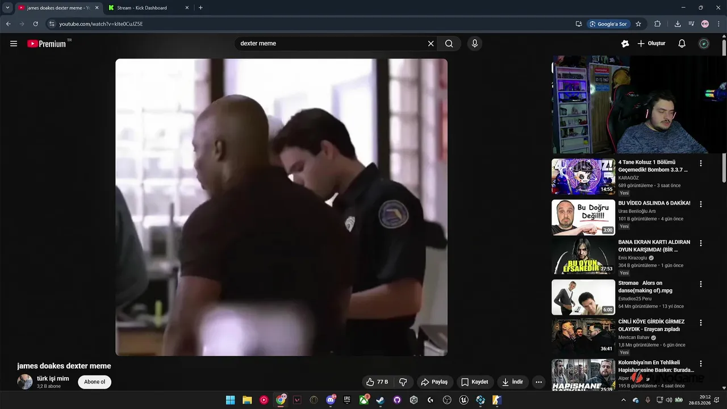Screen dimensions: 727x409
Task: Open Chrome tab search dropdown arrow
Action: 7,7
